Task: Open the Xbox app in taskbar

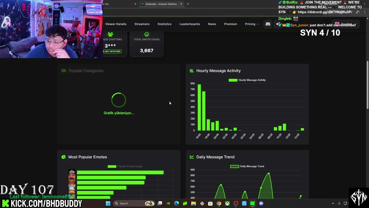Action: click(x=227, y=203)
